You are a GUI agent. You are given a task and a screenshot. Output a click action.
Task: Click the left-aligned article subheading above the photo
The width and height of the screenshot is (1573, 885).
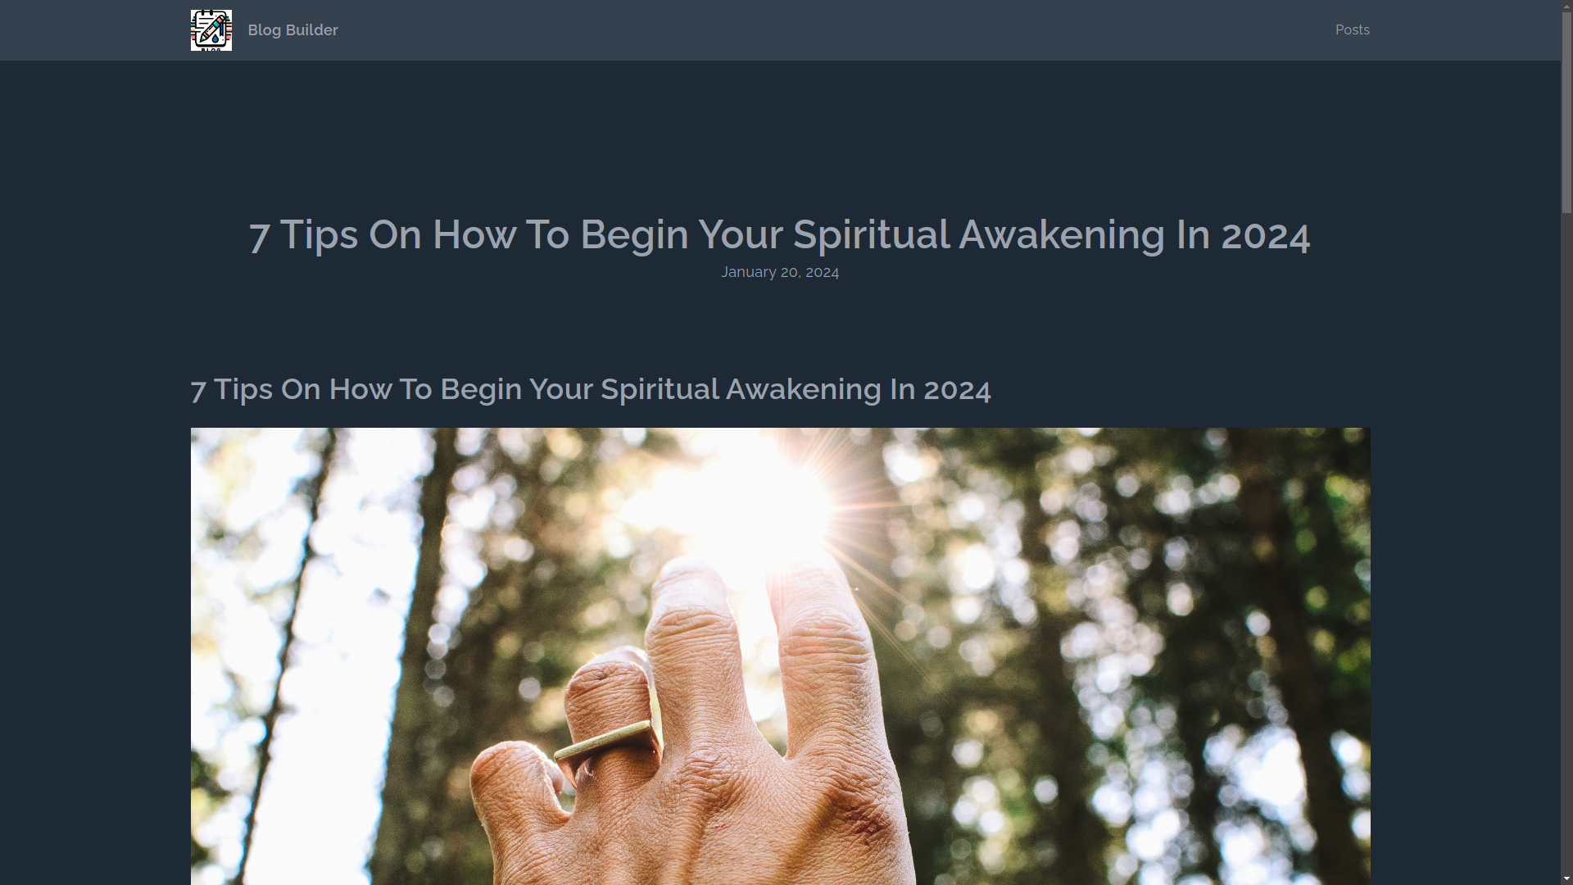[x=591, y=389]
